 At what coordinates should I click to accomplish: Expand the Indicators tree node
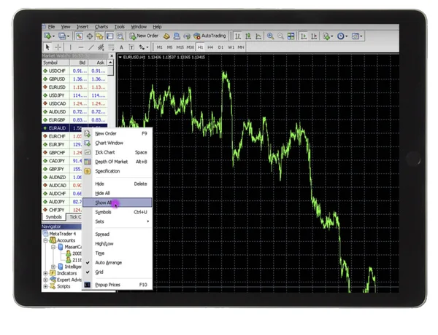pos(45,273)
